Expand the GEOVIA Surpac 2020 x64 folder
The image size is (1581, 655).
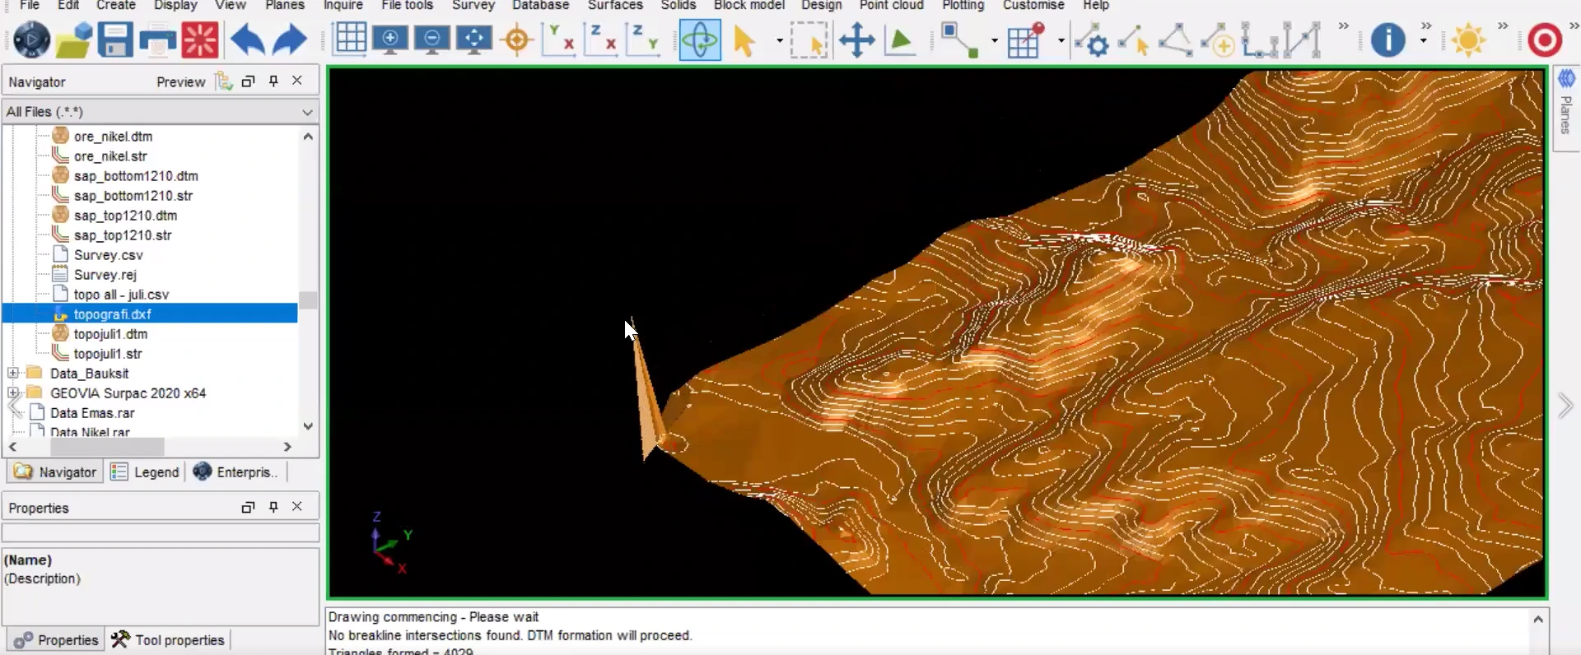click(13, 393)
